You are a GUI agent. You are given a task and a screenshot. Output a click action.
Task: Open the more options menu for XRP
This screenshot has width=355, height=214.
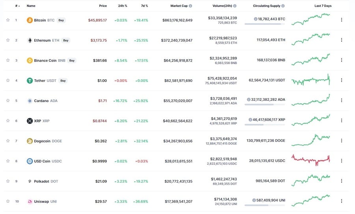[x=342, y=121]
